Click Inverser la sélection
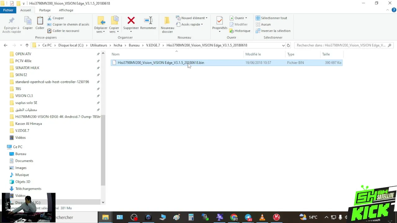397x223 pixels. (x=273, y=31)
